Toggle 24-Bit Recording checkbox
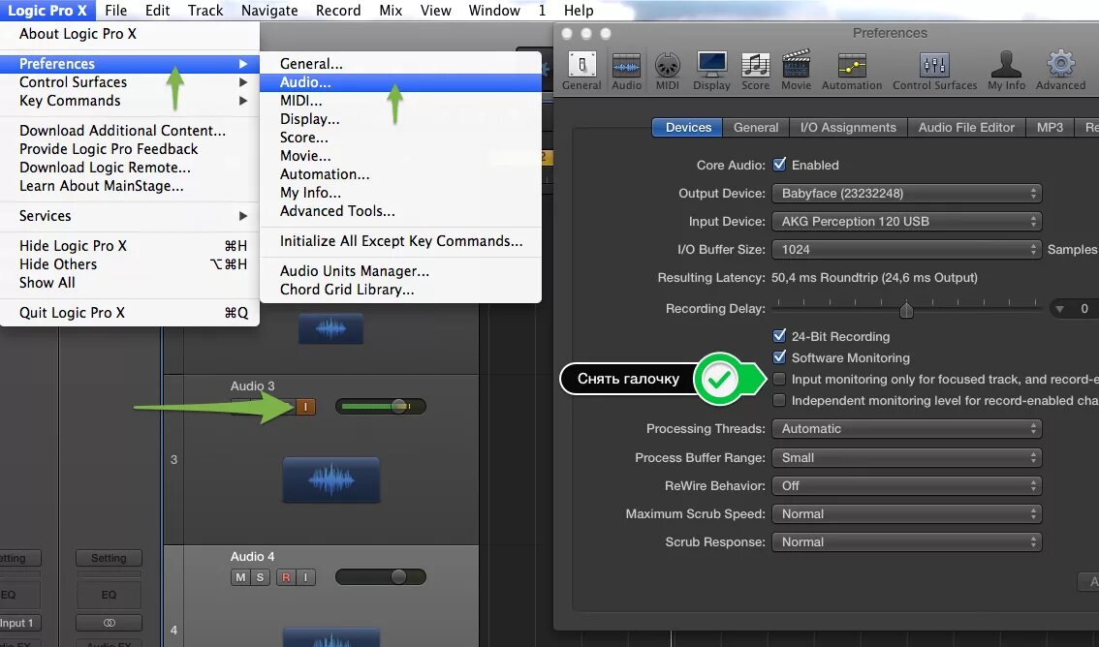 [779, 336]
